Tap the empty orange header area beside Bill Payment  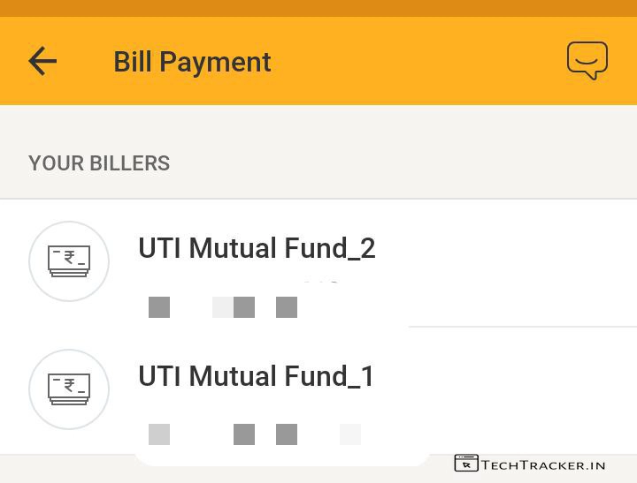[x=416, y=62]
